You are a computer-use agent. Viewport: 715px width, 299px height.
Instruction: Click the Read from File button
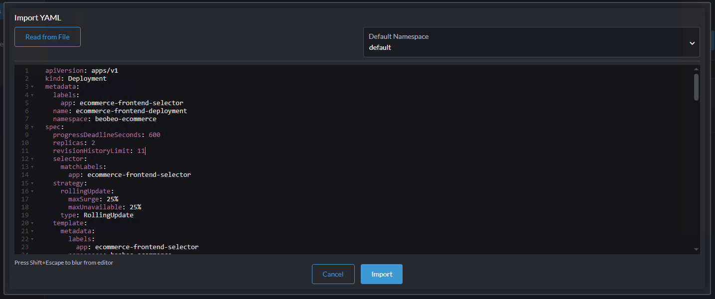[x=47, y=37]
